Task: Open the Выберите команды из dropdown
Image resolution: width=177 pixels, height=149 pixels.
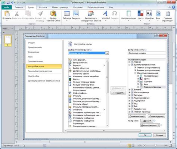Action: click(x=107, y=53)
